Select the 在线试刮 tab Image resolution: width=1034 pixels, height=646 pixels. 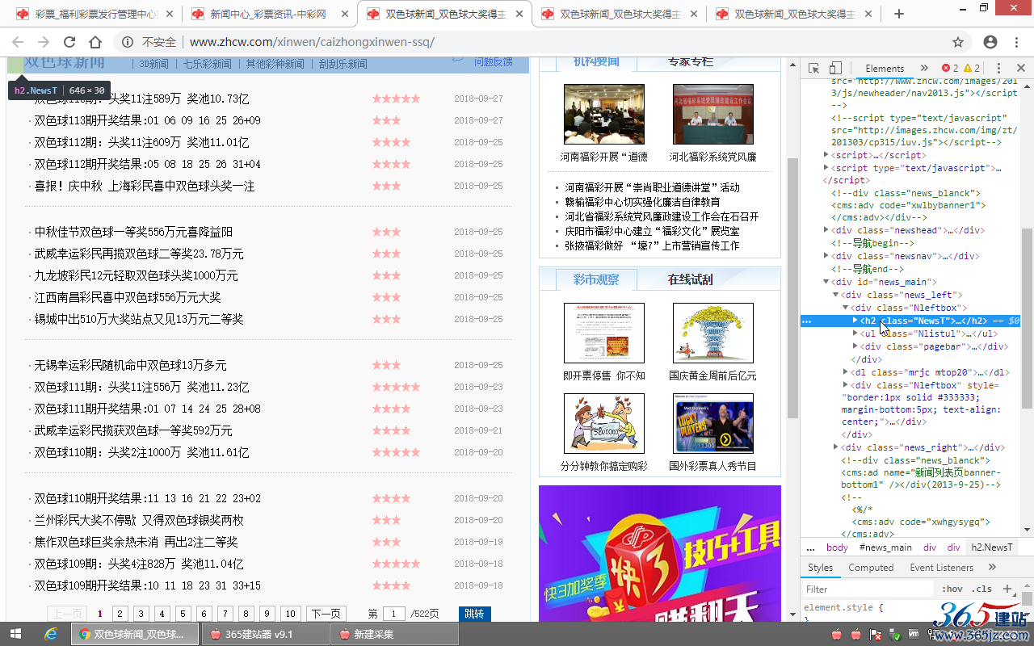pyautogui.click(x=690, y=279)
